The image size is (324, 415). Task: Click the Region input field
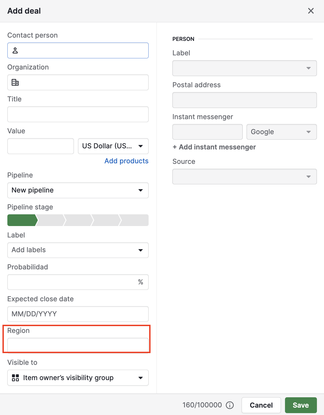tap(78, 345)
